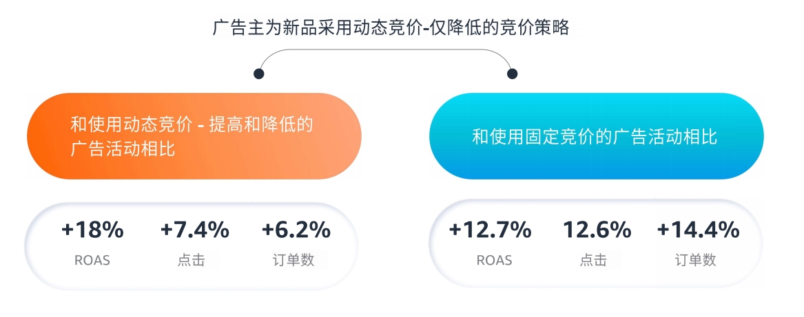Click the +14.4% orders value
The width and height of the screenshot is (804, 317).
pyautogui.click(x=698, y=229)
